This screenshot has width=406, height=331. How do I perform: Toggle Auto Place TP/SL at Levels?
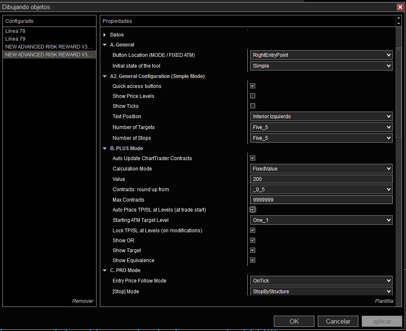[x=253, y=210]
